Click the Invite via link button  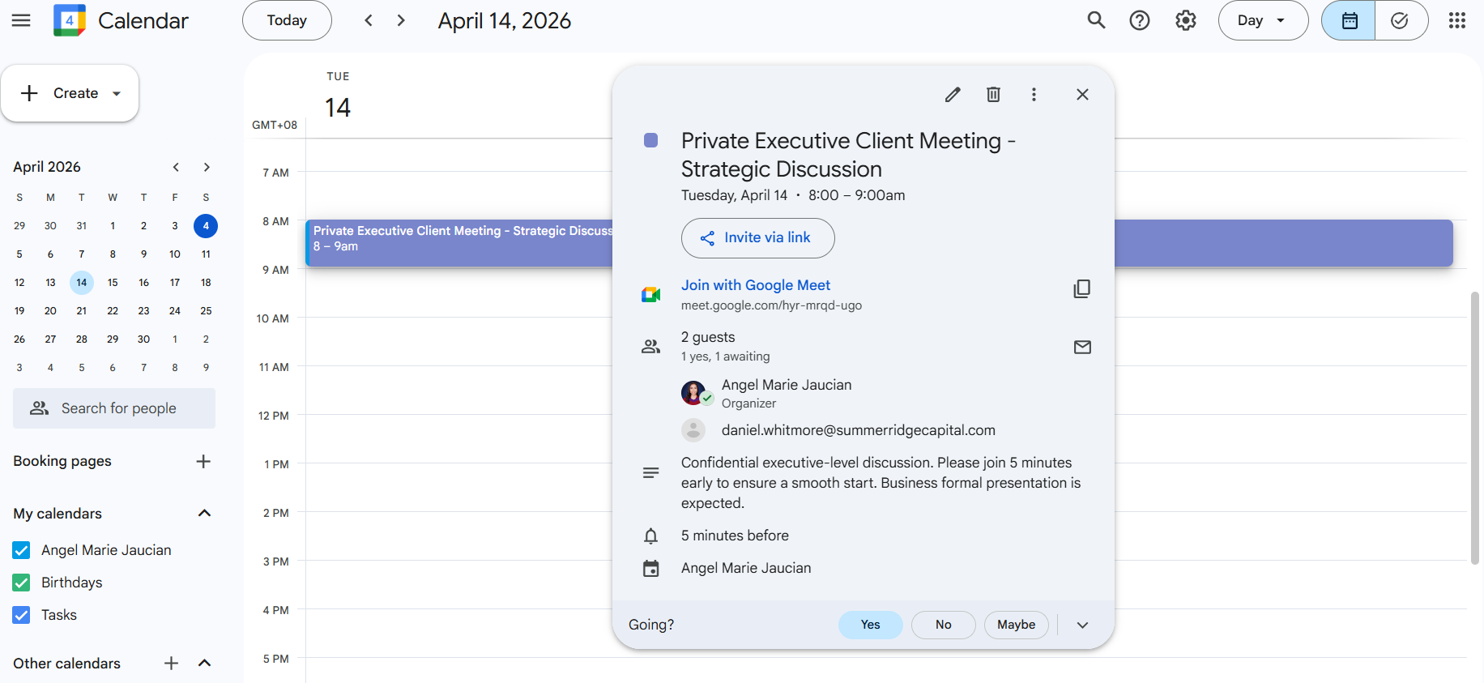coord(757,238)
